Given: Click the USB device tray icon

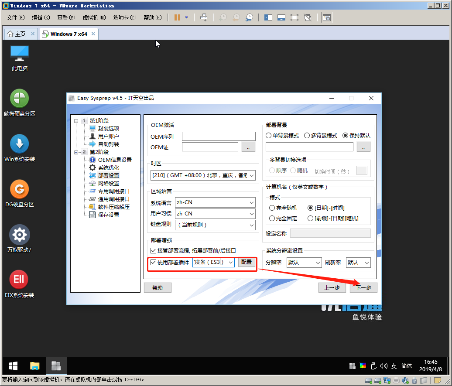Looking at the screenshot, I should pos(373,366).
